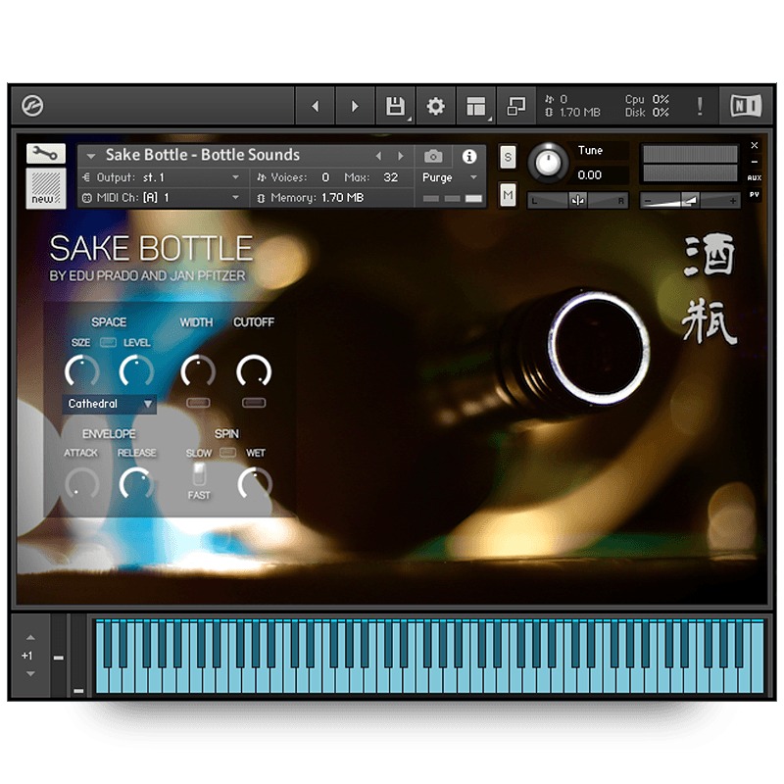
Task: Toggle the PV button
Action: 754,194
